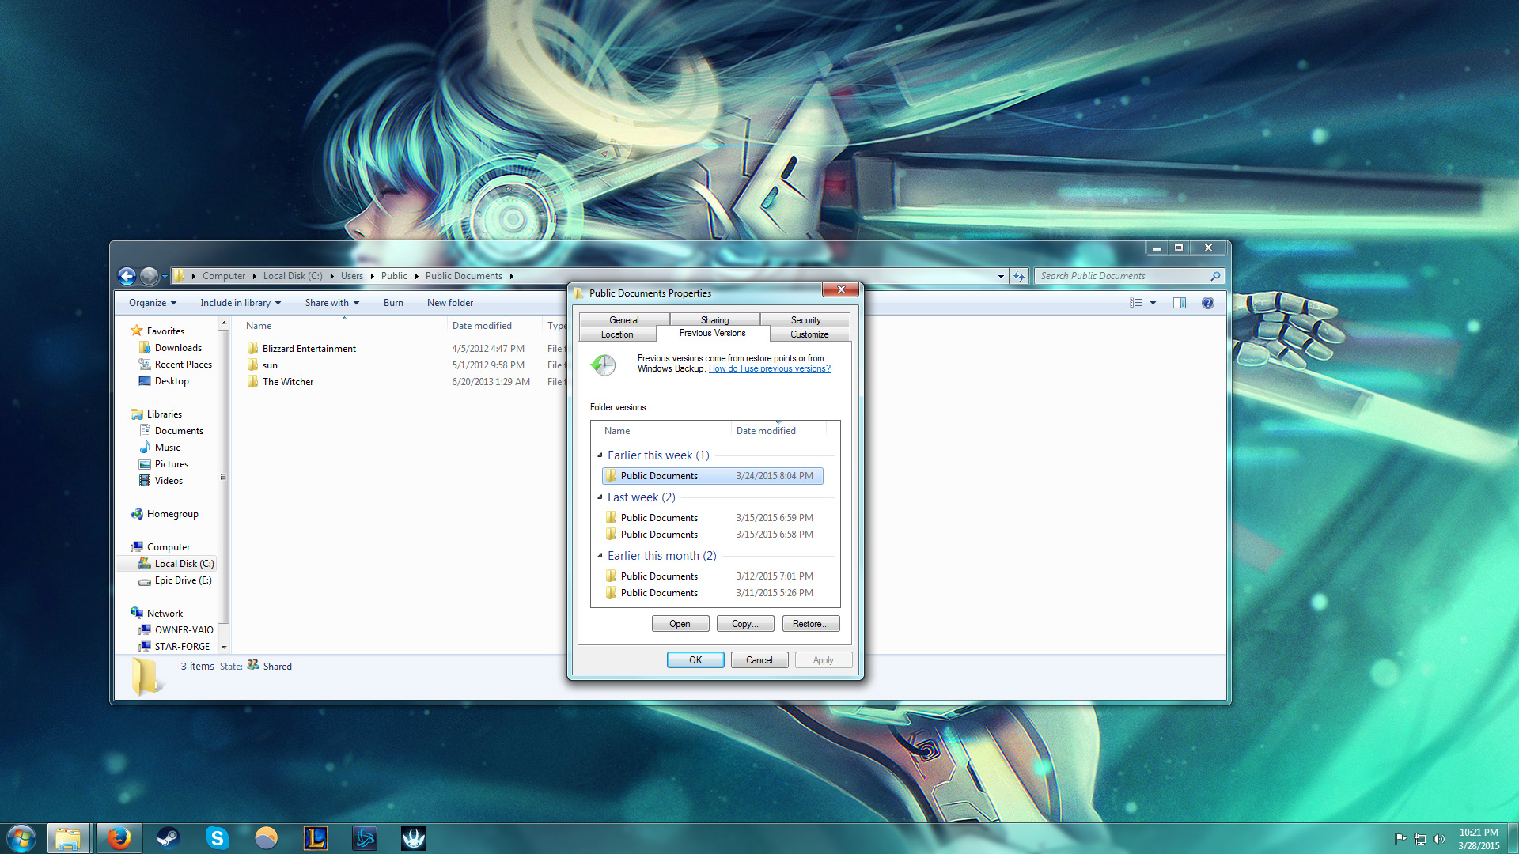Screen dimensions: 1519x854
Task: Click the Action Center flag icon
Action: coord(1400,839)
